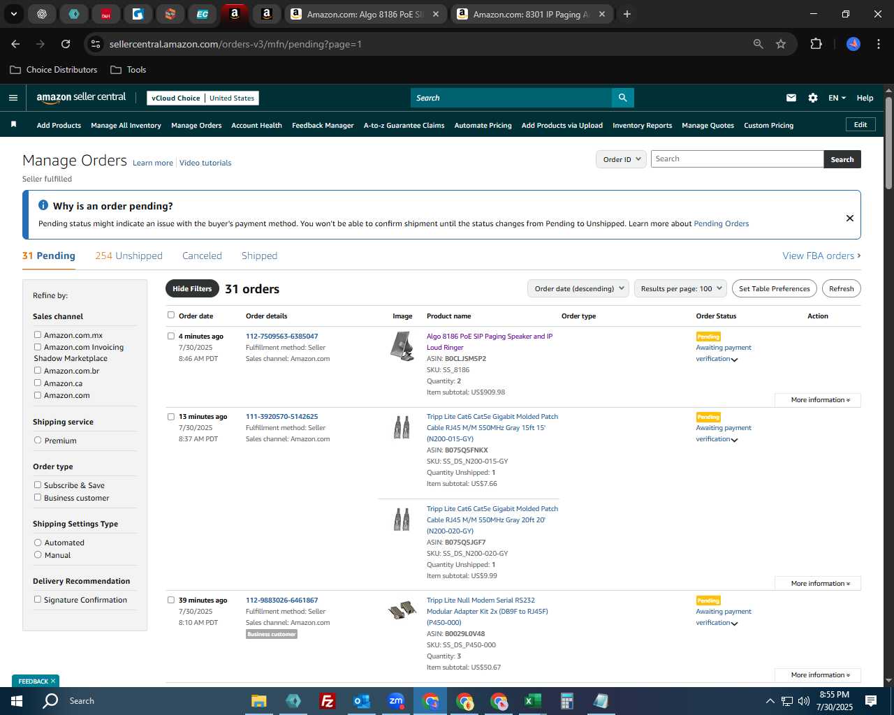The height and width of the screenshot is (715, 894).
Task: Expand More information for order 112-7509563-6385047
Action: click(x=818, y=400)
